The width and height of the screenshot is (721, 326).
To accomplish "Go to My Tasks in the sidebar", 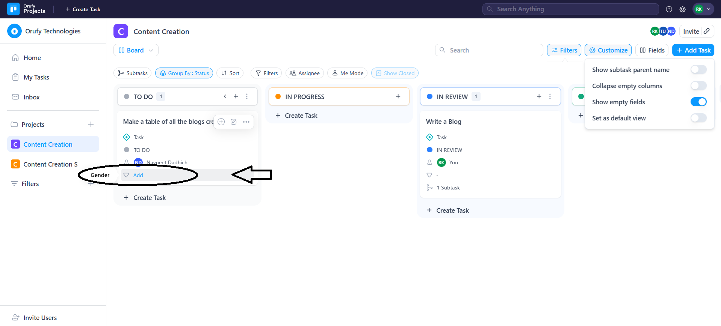I will click(x=36, y=77).
